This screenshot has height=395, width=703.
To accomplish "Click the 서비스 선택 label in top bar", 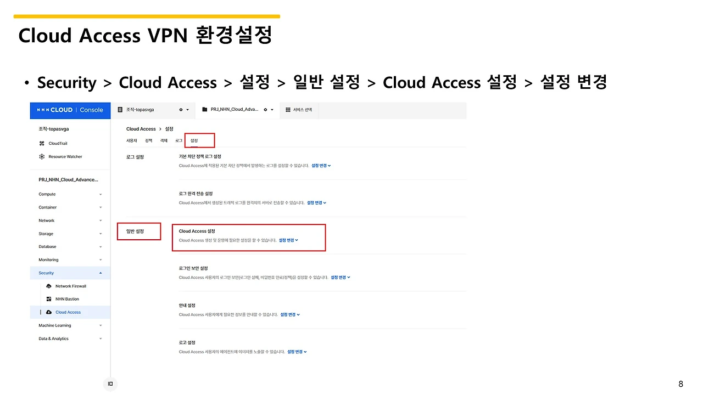I will tap(303, 110).
